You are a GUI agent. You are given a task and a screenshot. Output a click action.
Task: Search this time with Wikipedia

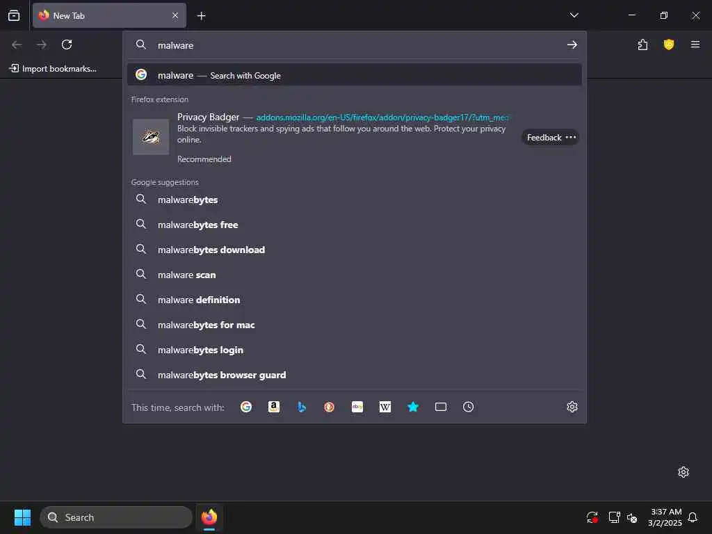(x=385, y=407)
